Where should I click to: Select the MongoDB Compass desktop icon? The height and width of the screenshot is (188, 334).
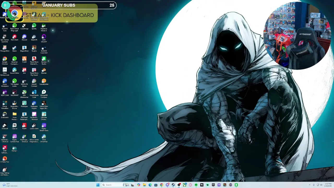(44, 94)
